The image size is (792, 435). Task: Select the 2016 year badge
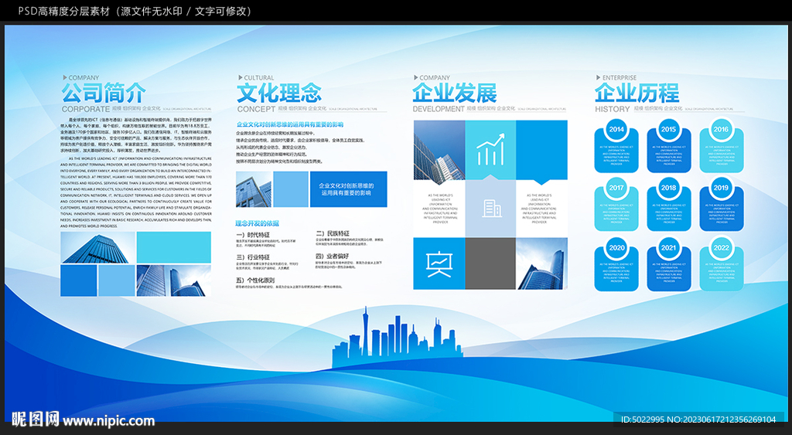point(721,129)
